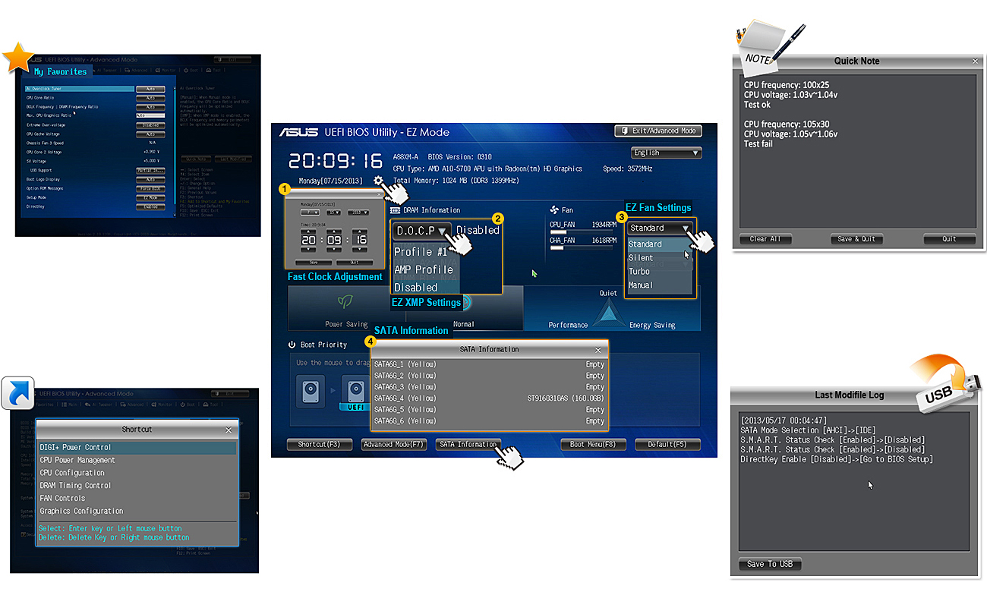The height and width of the screenshot is (592, 987).
Task: Select CPU Configuration shortcut
Action: pos(137,473)
